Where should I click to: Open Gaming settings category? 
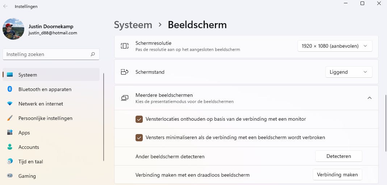pyautogui.click(x=27, y=176)
